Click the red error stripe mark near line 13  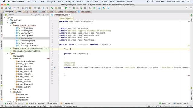(x=189, y=50)
